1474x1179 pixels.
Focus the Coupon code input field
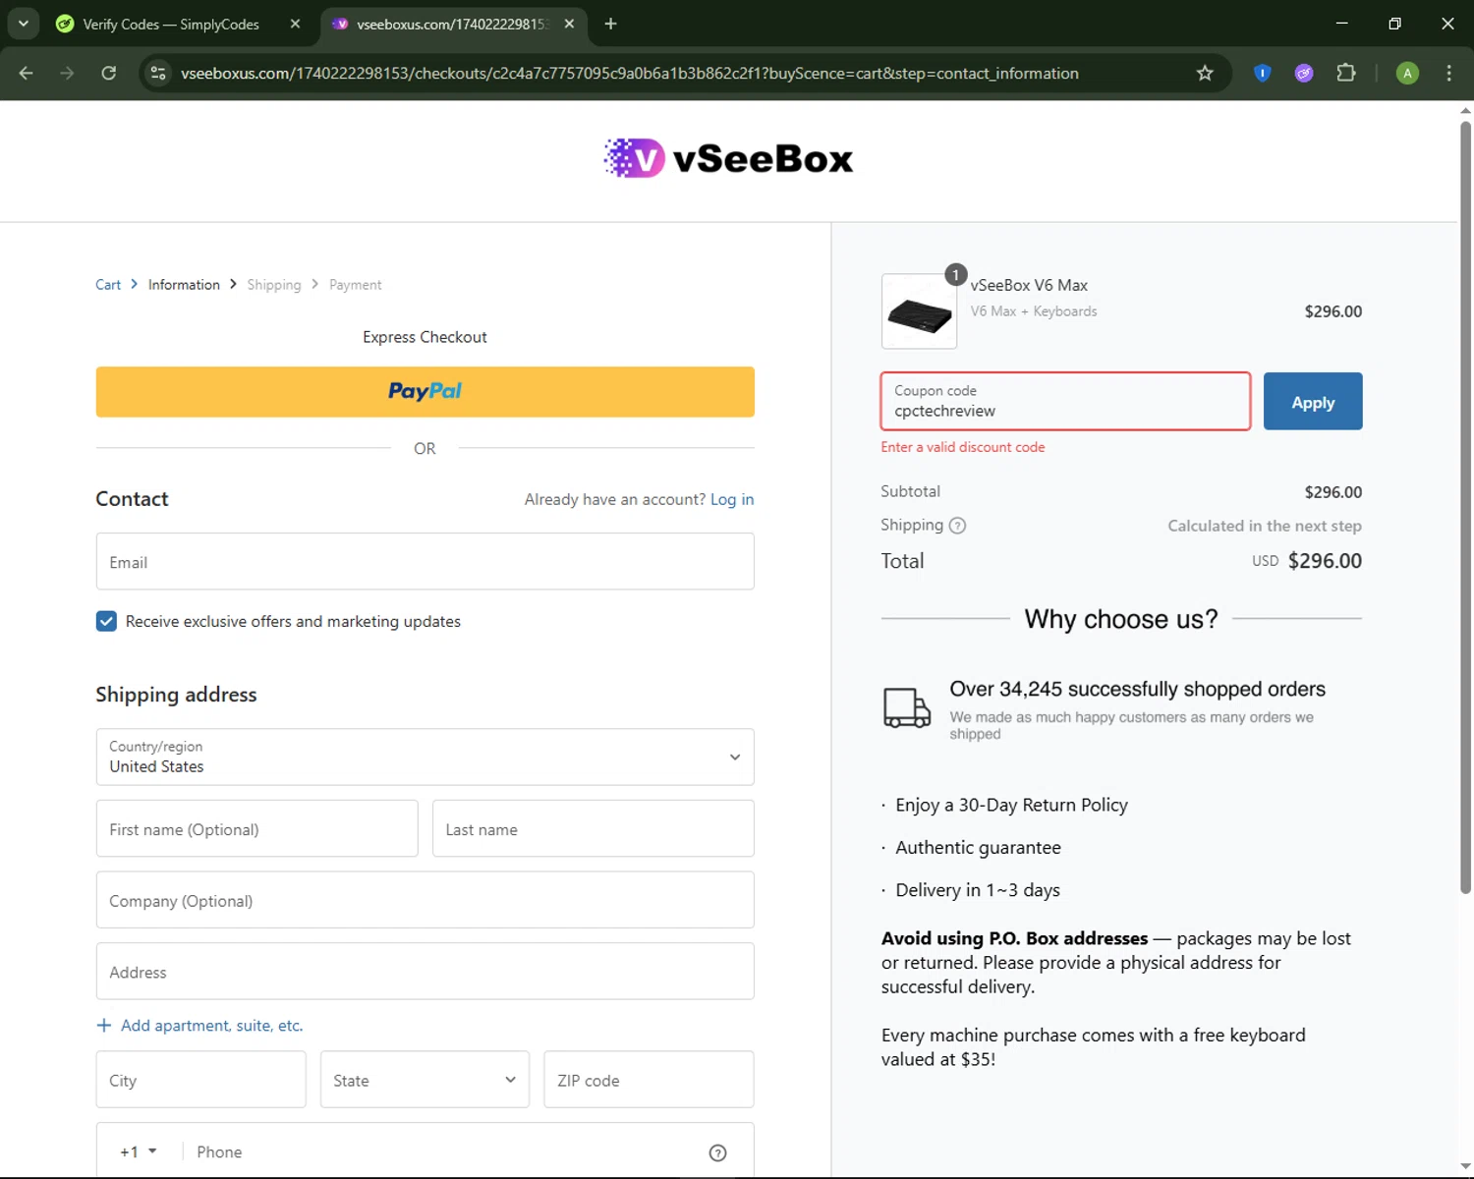[1065, 401]
